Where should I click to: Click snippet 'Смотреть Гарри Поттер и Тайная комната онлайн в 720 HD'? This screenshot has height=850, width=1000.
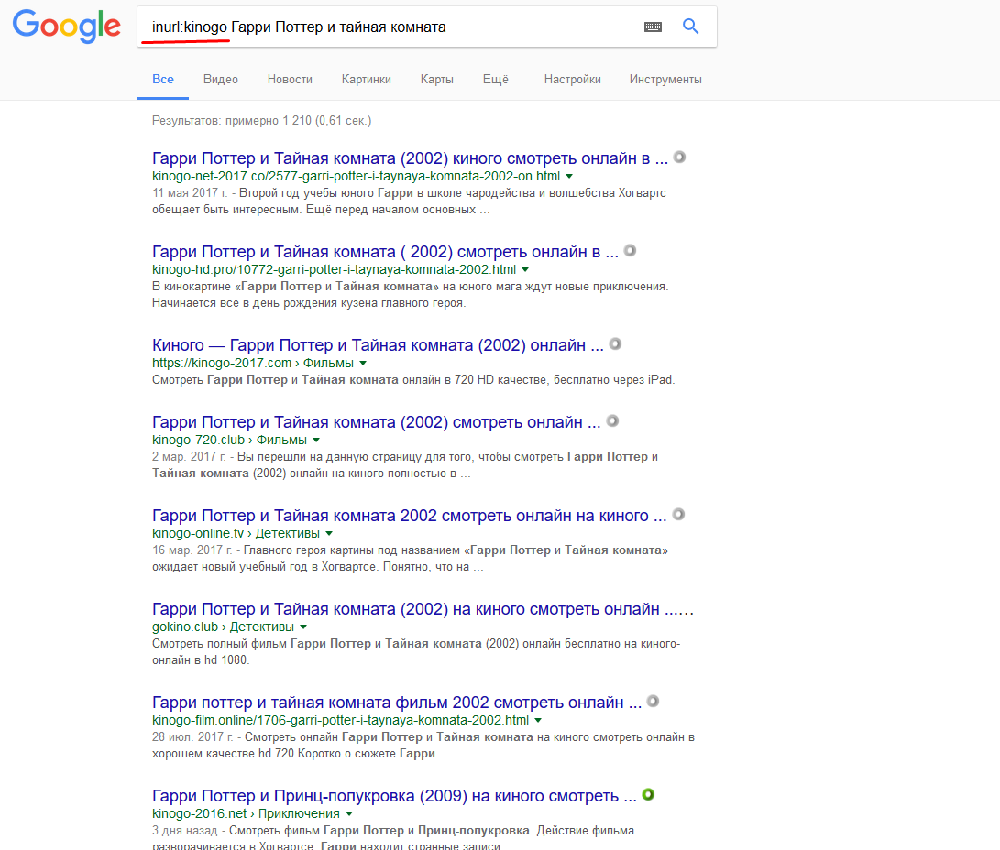click(x=413, y=380)
